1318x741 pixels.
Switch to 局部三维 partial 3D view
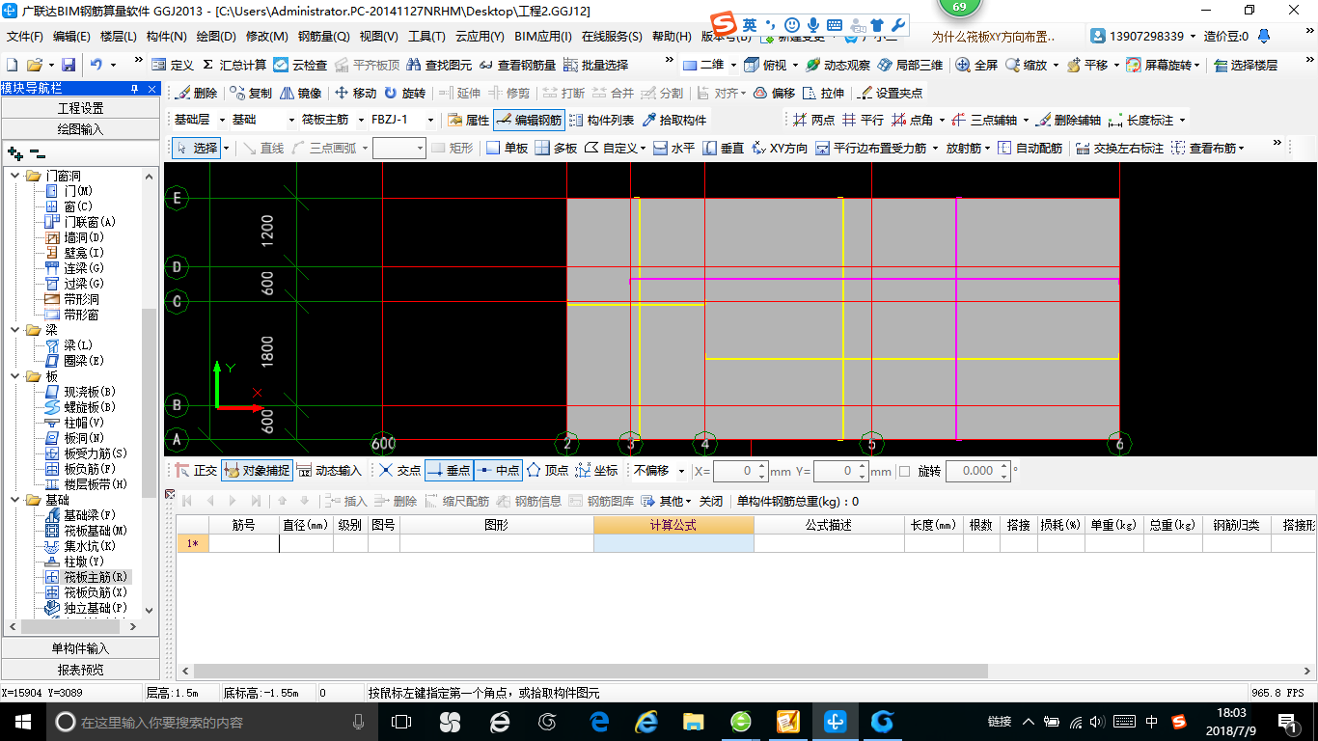click(910, 65)
